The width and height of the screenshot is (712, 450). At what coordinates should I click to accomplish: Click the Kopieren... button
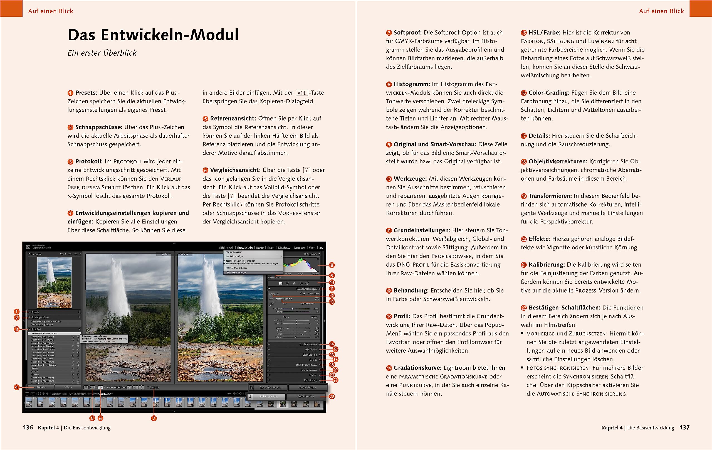tap(41, 387)
